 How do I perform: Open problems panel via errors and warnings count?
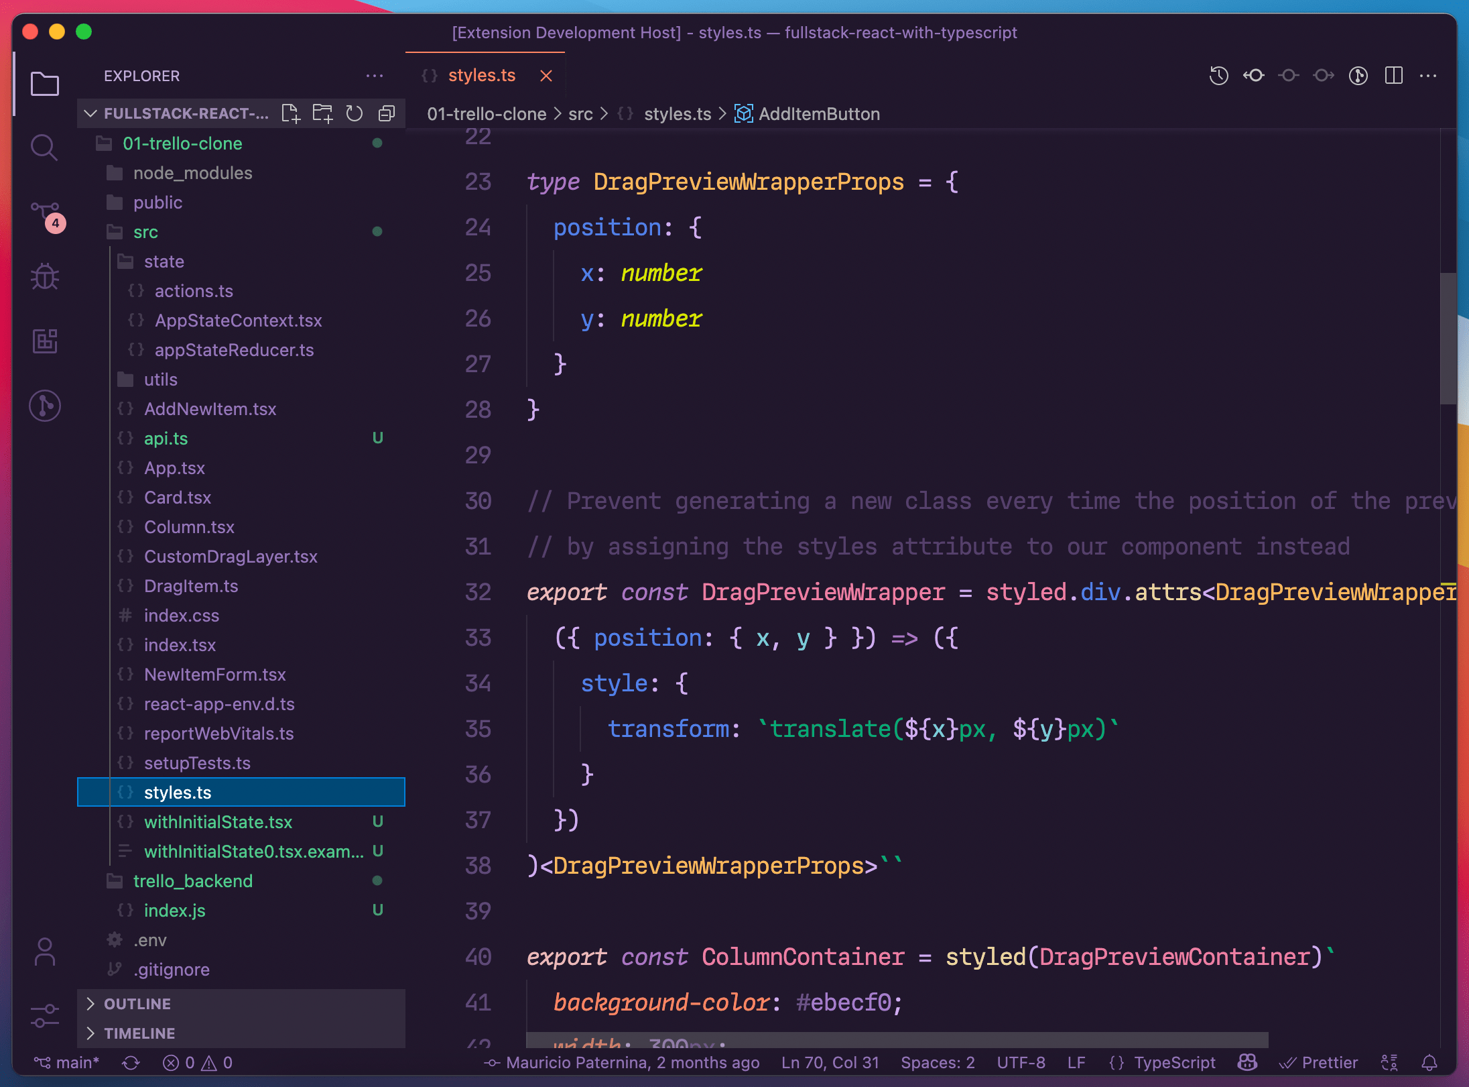[198, 1063]
